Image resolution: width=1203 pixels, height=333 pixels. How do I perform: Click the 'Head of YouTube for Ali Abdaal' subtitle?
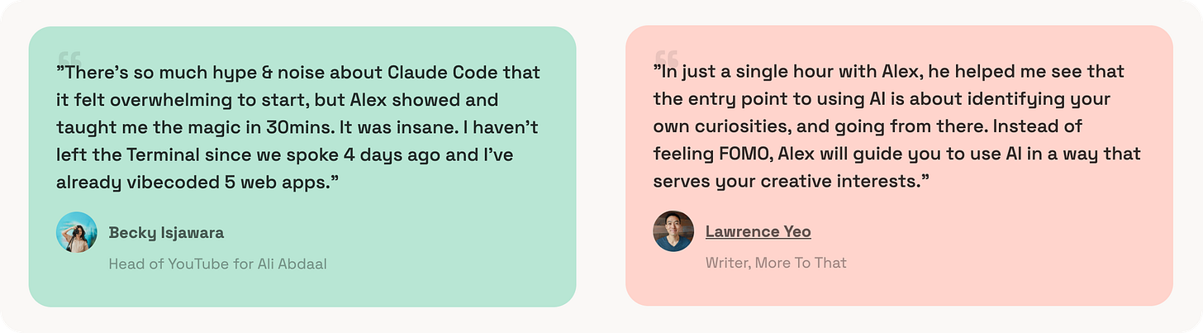click(x=219, y=264)
